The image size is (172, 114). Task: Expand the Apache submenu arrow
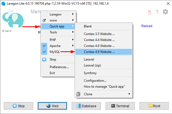[73, 45]
